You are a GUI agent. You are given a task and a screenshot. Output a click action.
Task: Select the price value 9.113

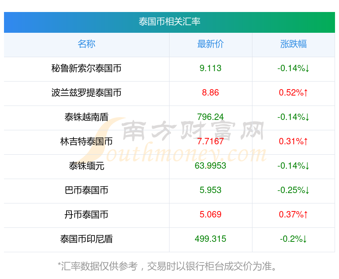tap(210, 68)
